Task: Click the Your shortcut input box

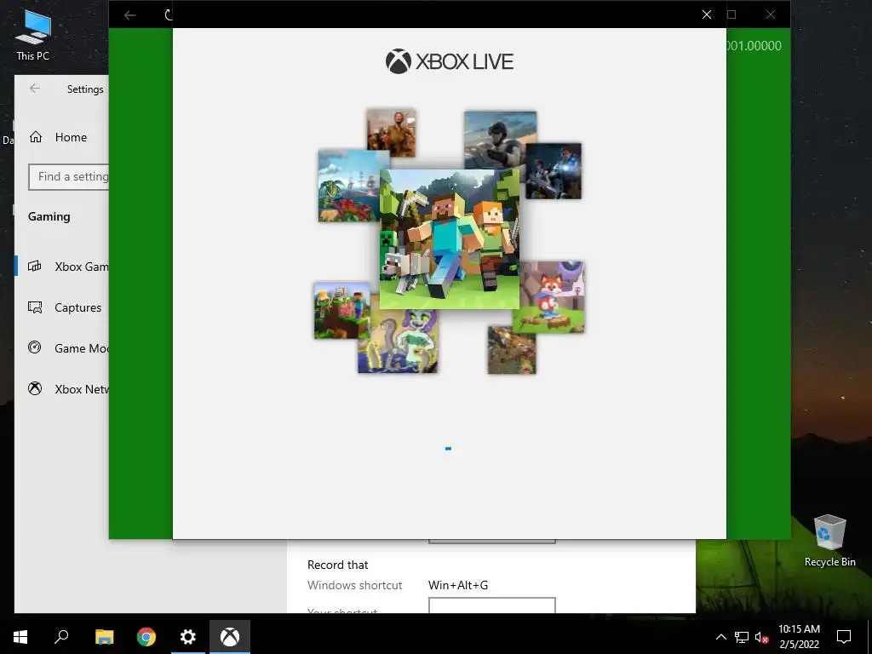Action: click(x=492, y=605)
